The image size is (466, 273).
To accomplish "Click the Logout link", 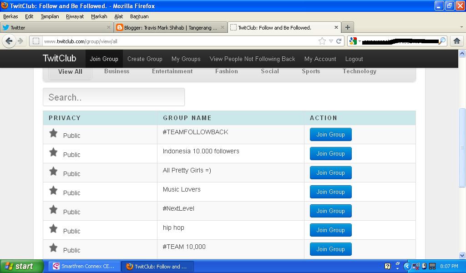I will (x=354, y=59).
